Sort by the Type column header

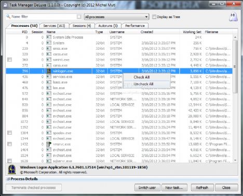(99, 32)
